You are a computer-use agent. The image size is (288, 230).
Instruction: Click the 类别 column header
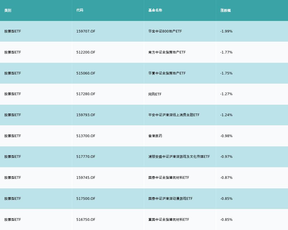(8, 10)
